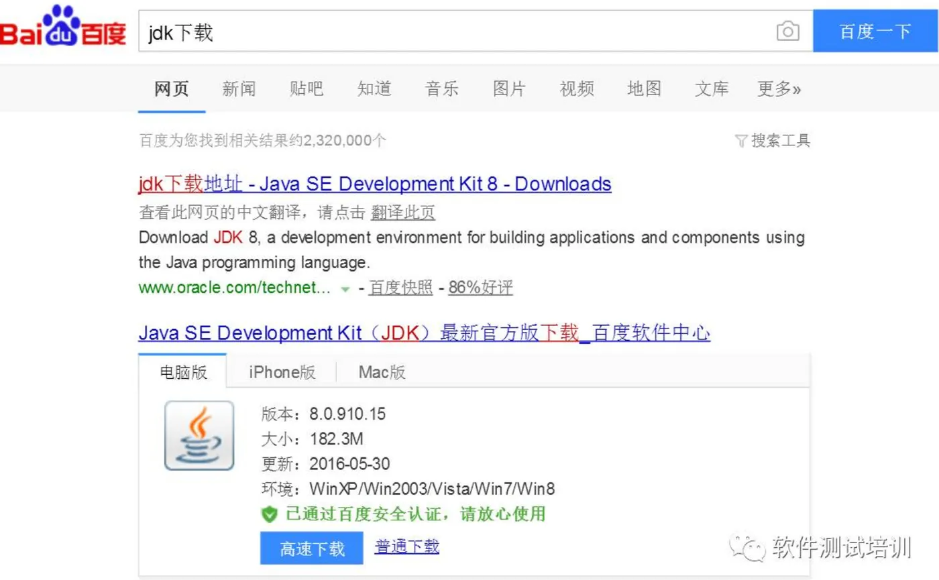The image size is (939, 580).
Task: Switch to the 图片 tab
Action: click(x=510, y=89)
